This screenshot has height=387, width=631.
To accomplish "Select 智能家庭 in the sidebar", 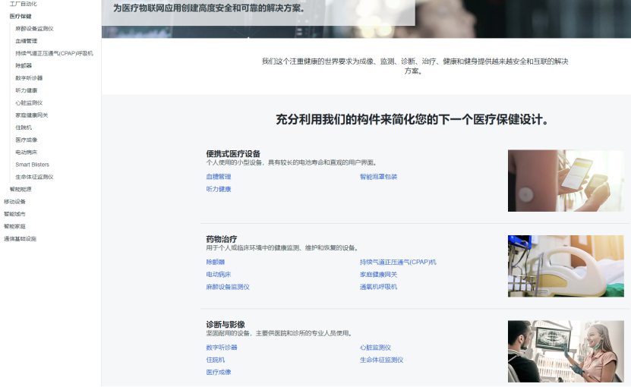I will click(14, 226).
